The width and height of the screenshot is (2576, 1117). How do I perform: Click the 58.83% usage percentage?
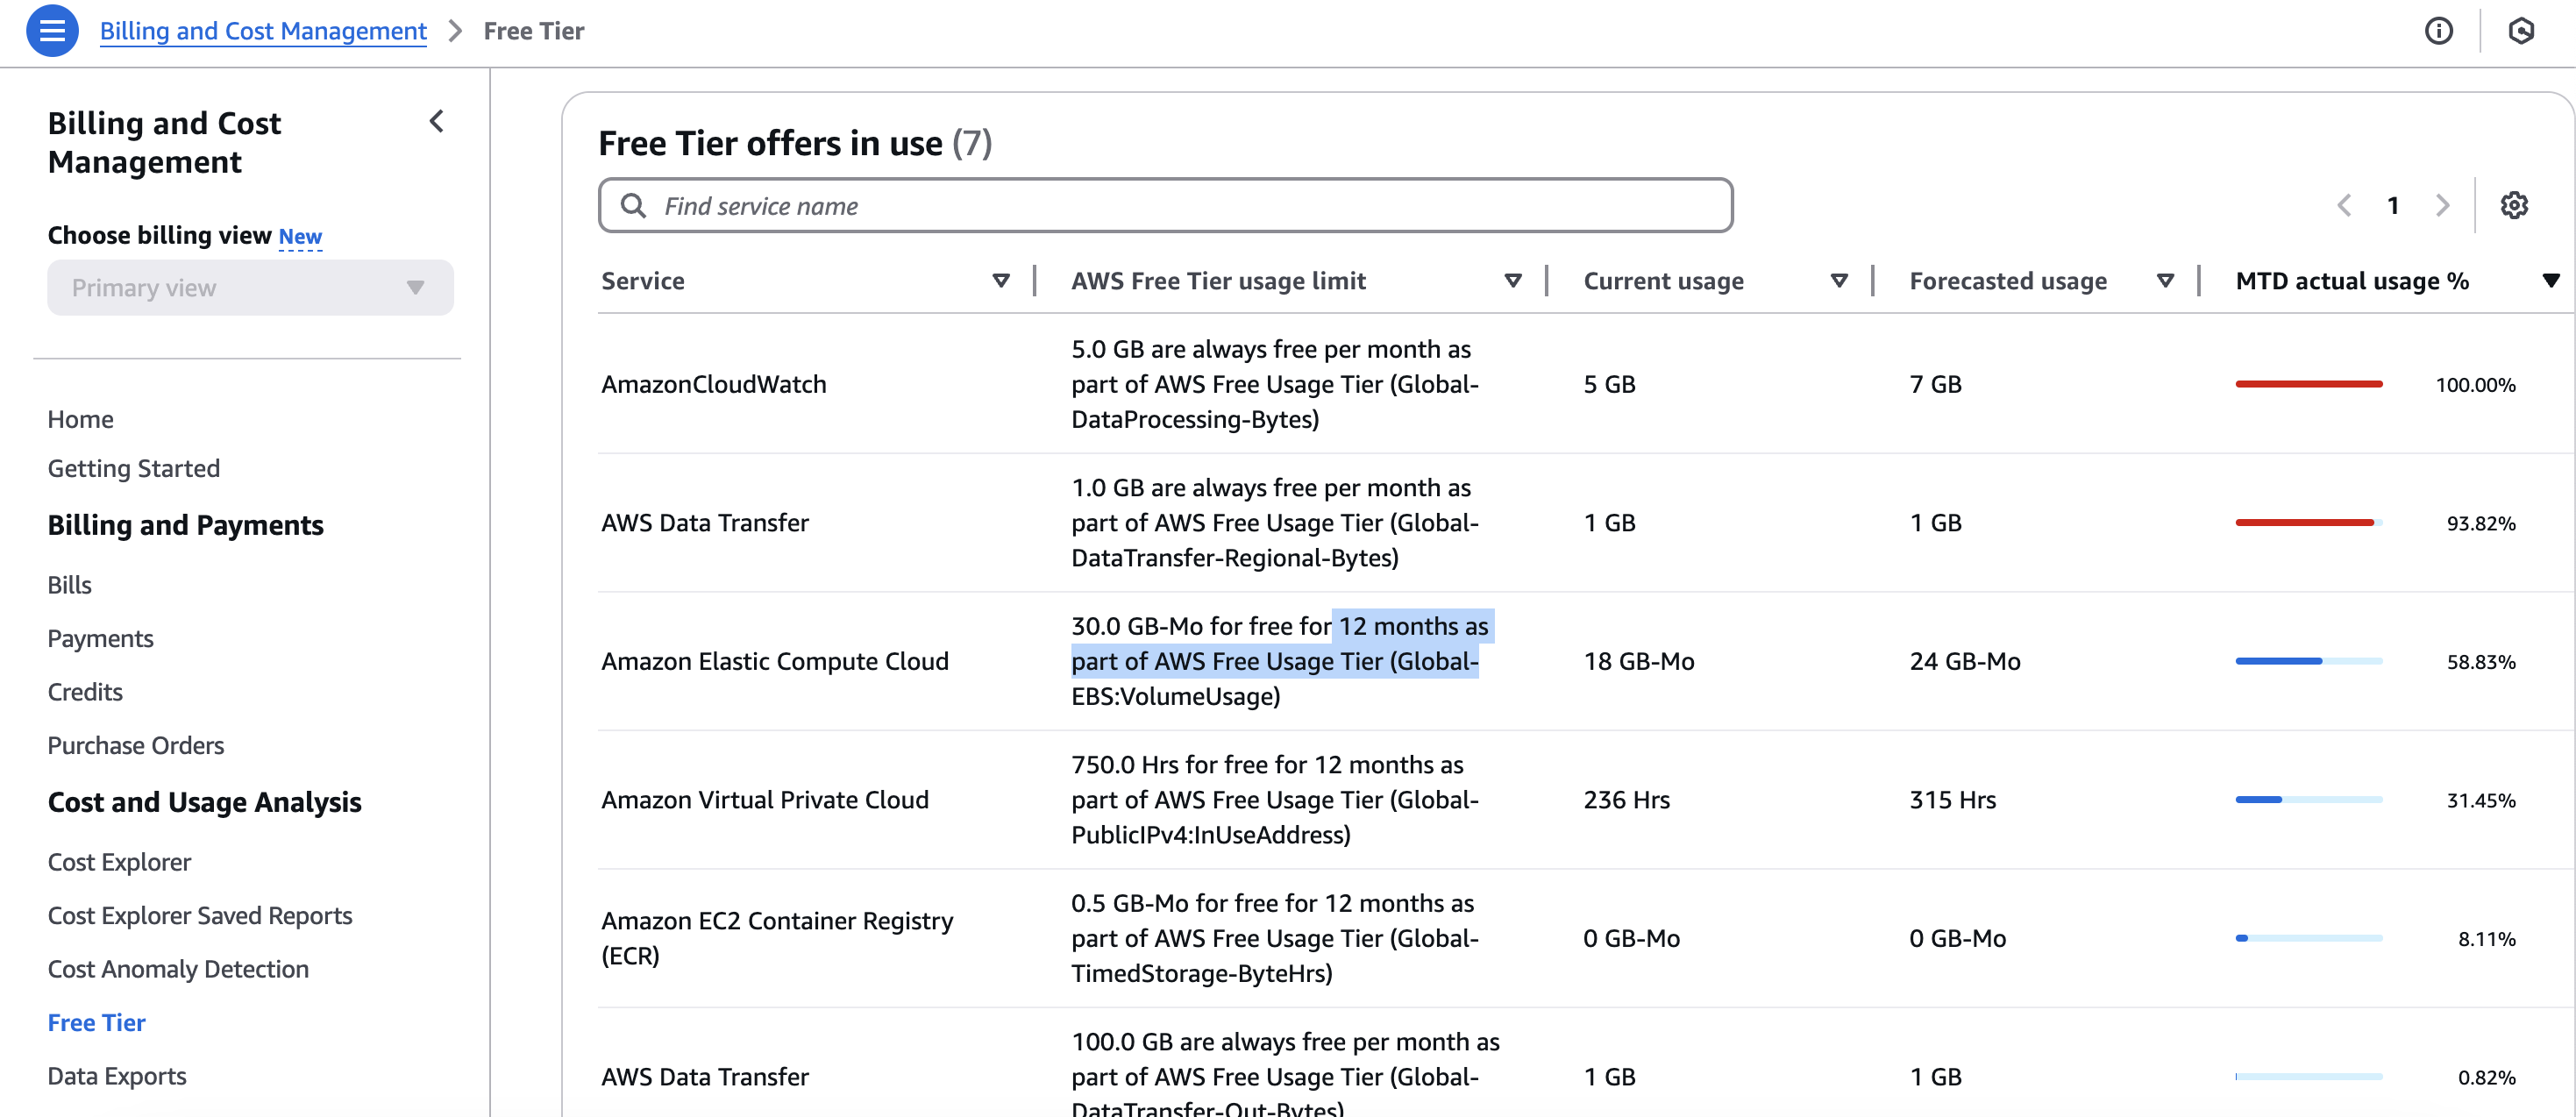pos(2481,662)
